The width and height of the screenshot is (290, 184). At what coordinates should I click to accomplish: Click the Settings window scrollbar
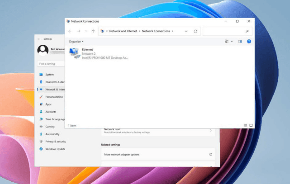[219, 135]
